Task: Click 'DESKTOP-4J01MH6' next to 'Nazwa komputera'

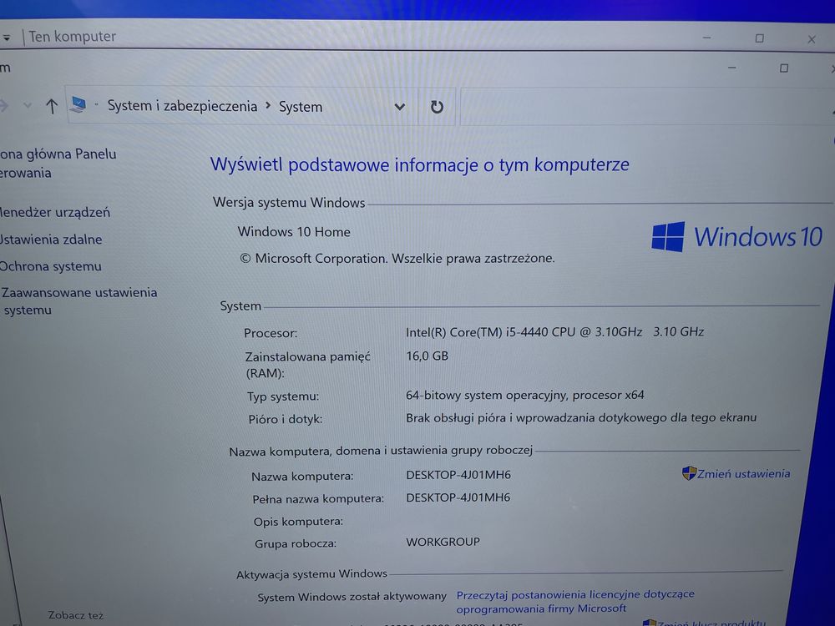Action: [x=458, y=474]
